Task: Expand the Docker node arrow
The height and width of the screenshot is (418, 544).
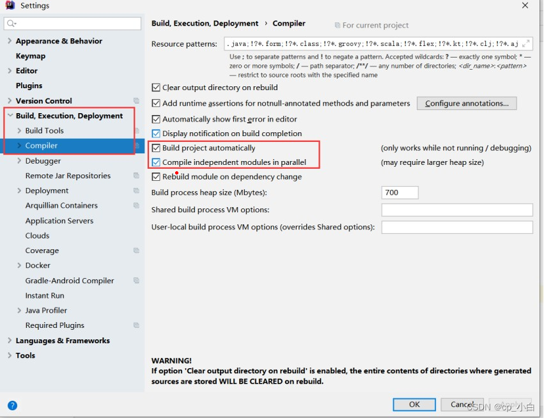Action: pos(19,265)
